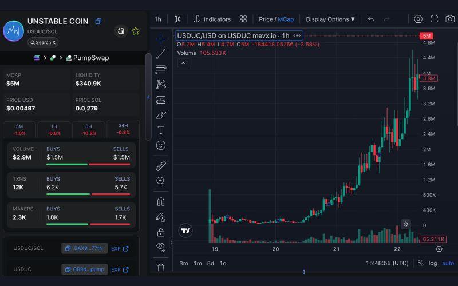Open the indicator templates grid icon
Screen dimensions: 458x286
(x=243, y=19)
